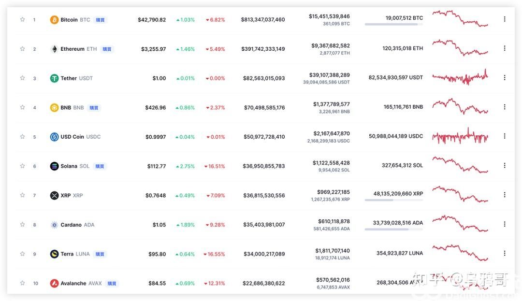Screen dimensions: 522x301
Task: Click the XRP black logo icon
Action: pos(54,196)
